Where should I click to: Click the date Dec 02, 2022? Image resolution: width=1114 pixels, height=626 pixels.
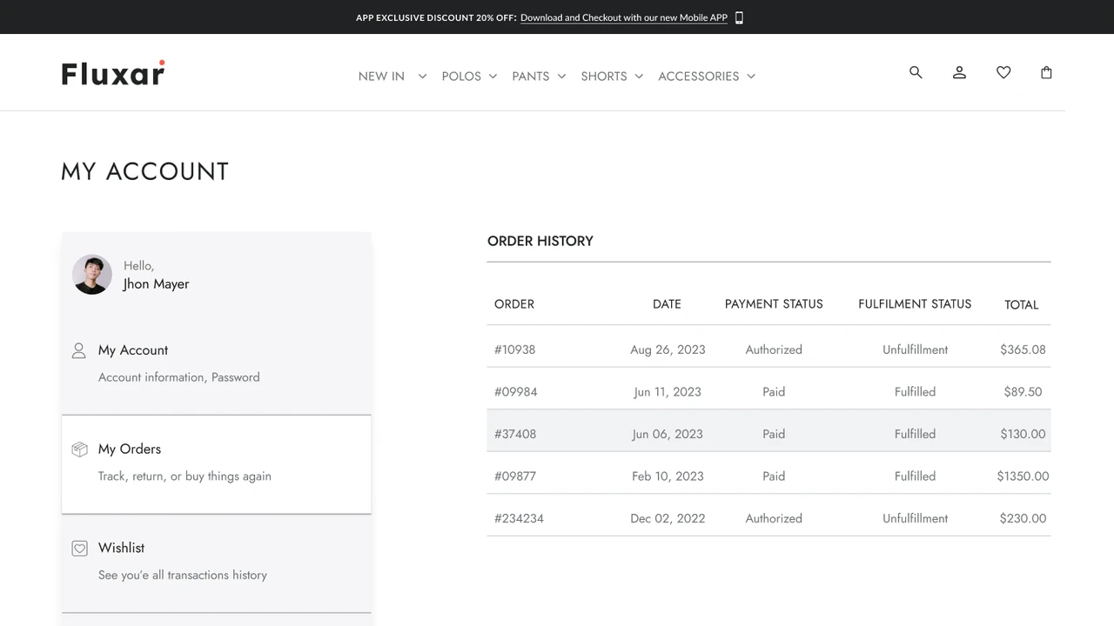click(668, 518)
